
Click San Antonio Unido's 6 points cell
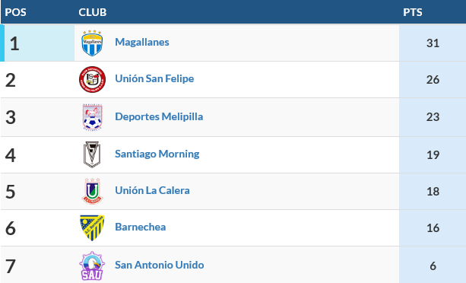click(433, 266)
